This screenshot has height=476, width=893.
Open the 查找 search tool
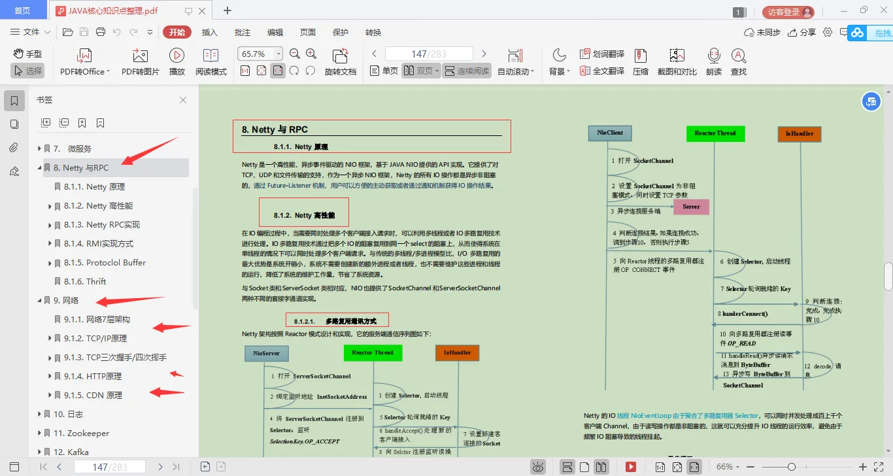point(739,63)
